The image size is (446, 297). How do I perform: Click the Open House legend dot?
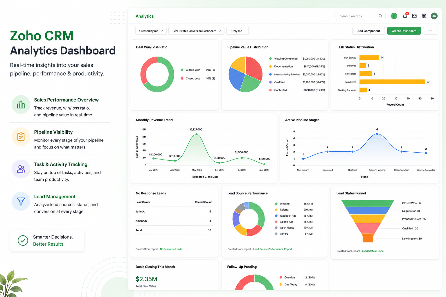pos(276,228)
